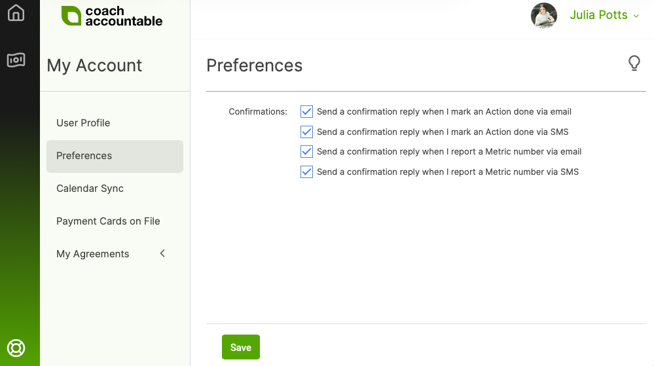Click the lightbulb tips icon
Viewport: 654px width, 366px height.
pyautogui.click(x=634, y=63)
